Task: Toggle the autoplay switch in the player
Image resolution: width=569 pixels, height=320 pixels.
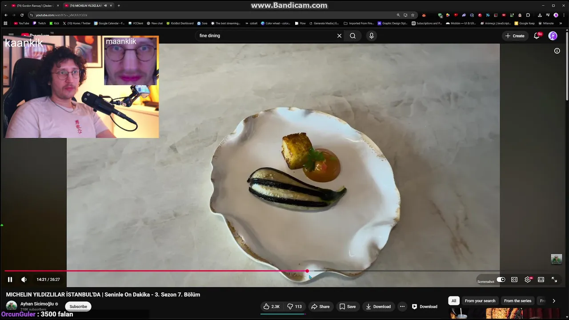Action: [x=501, y=280]
